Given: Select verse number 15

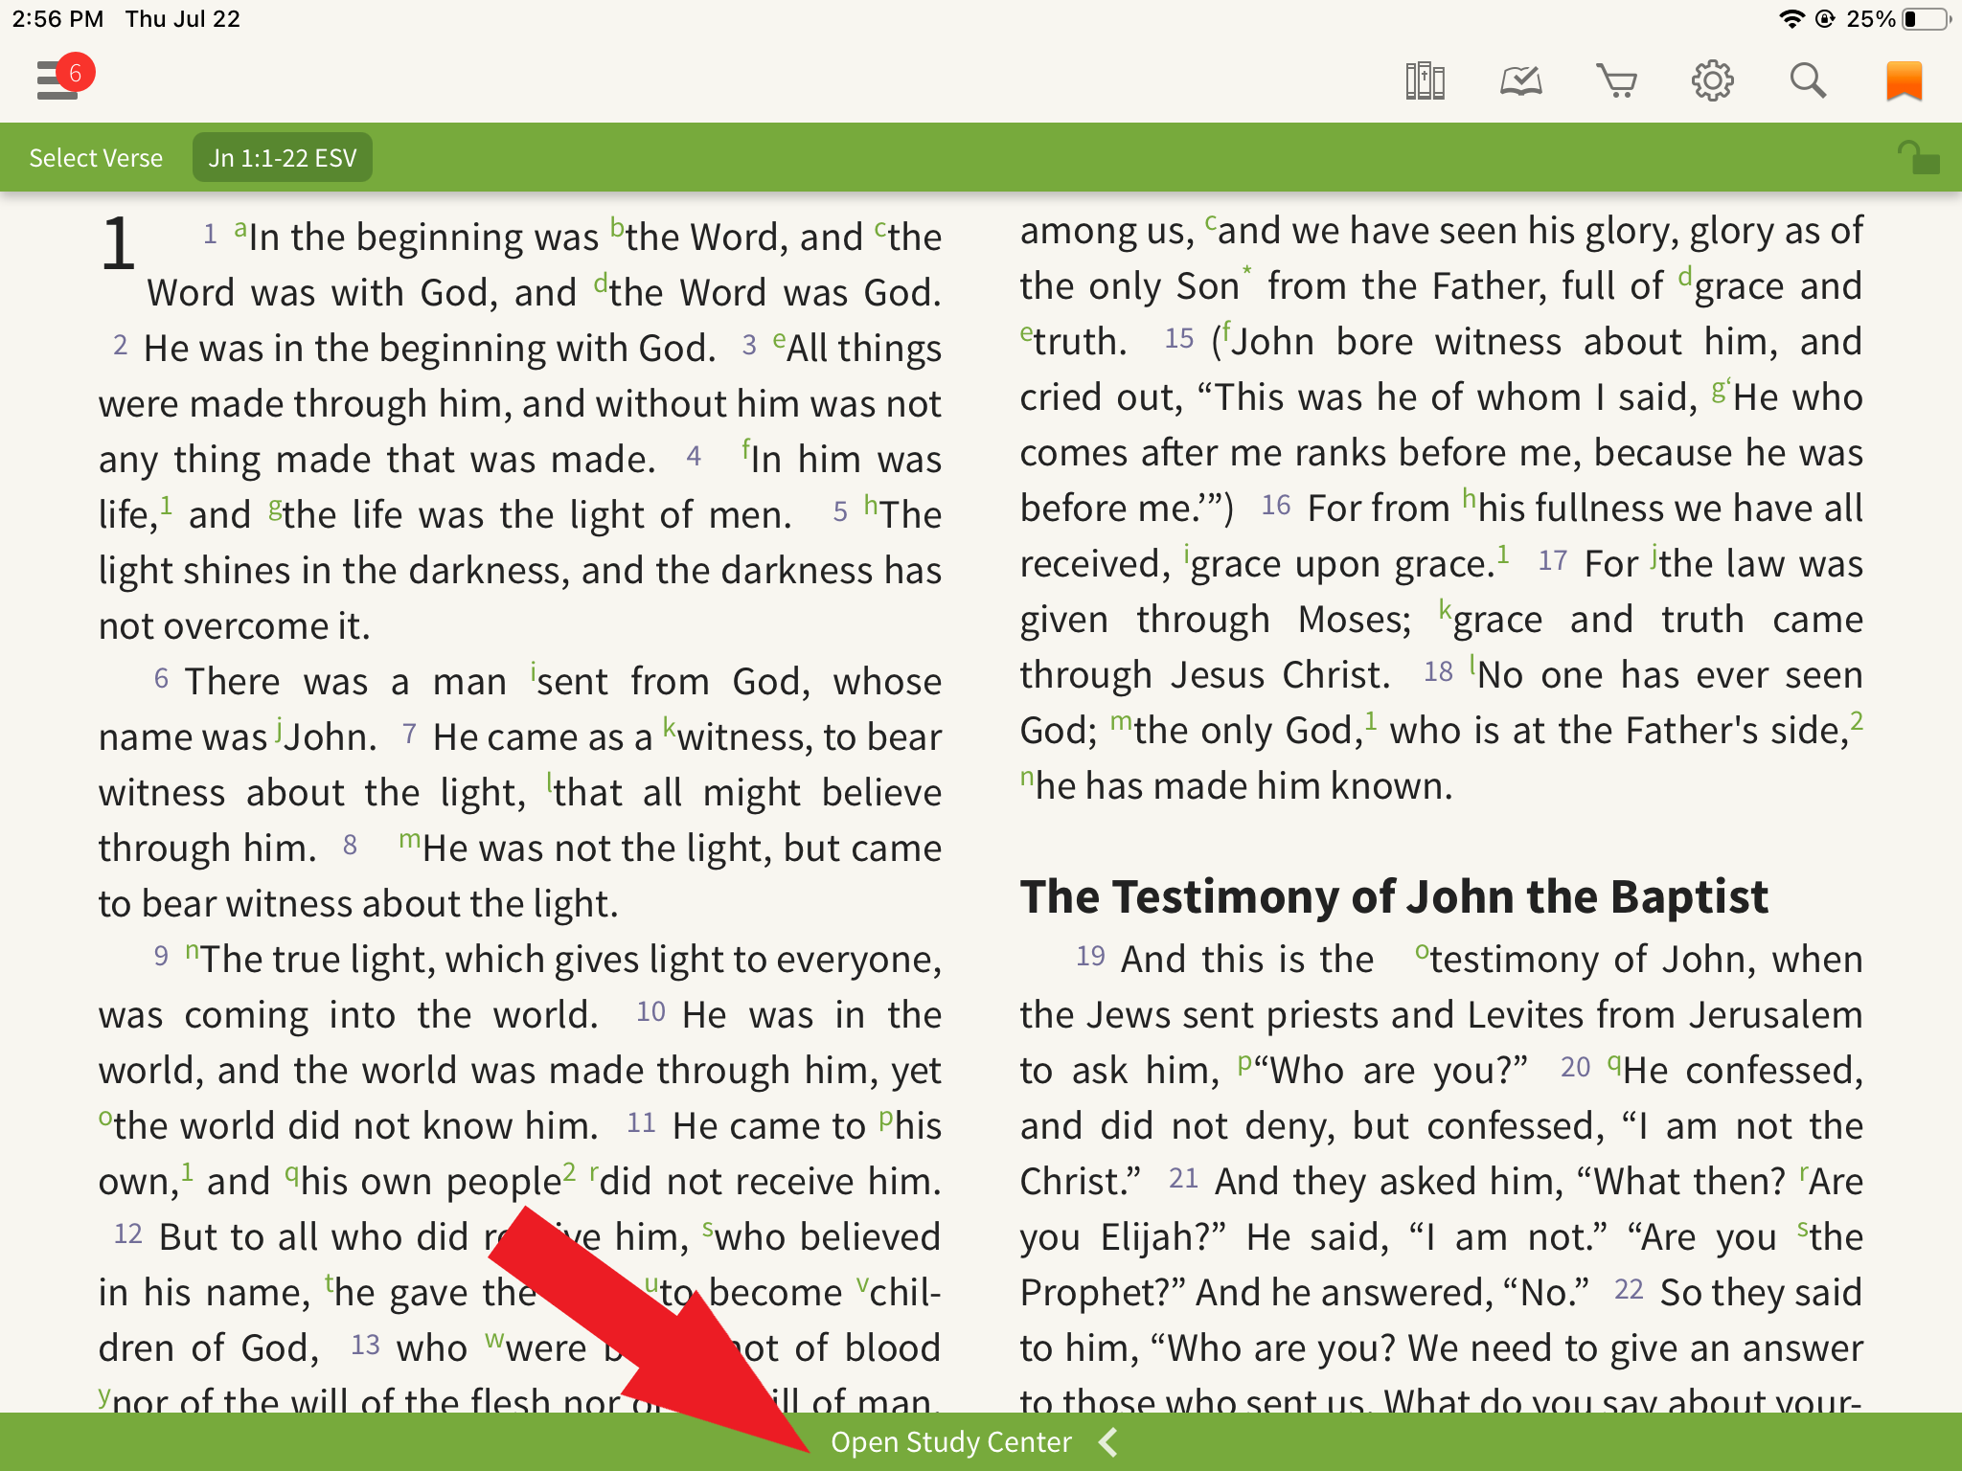Looking at the screenshot, I should [x=1178, y=338].
